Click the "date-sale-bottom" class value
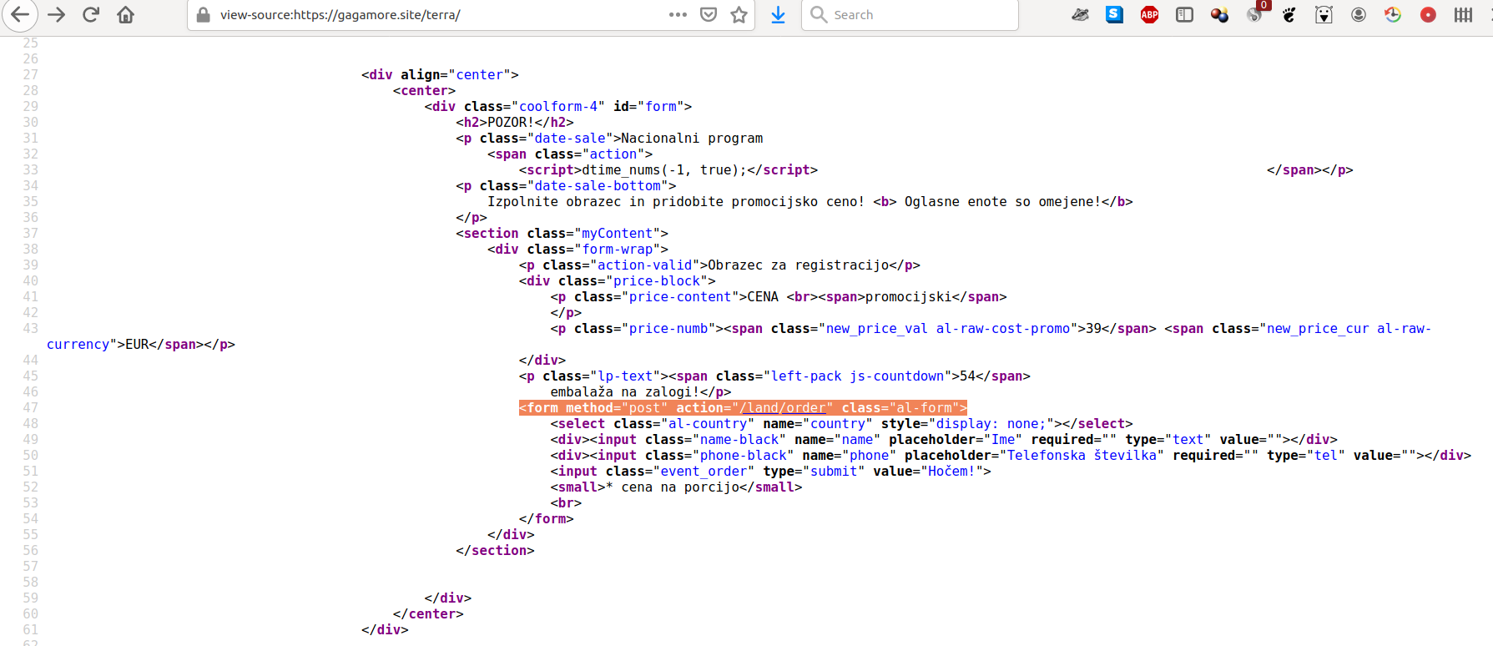This screenshot has height=646, width=1493. pyautogui.click(x=598, y=186)
